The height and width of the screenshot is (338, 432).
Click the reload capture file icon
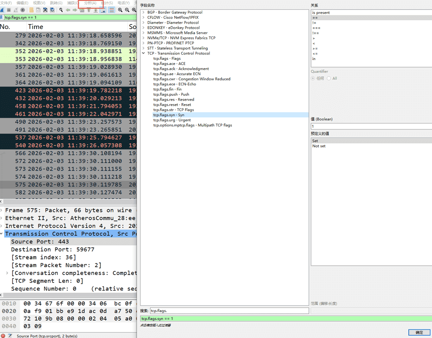pos(52,10)
